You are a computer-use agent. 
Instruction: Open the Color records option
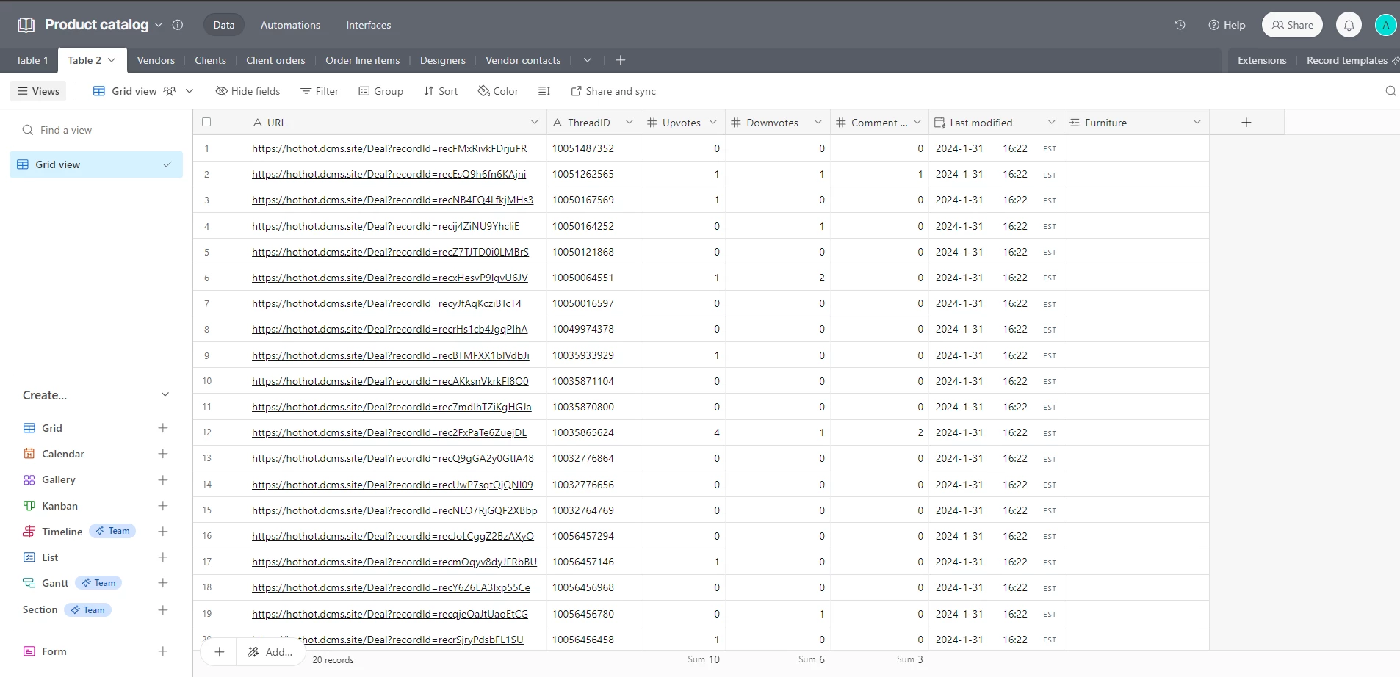tap(498, 91)
